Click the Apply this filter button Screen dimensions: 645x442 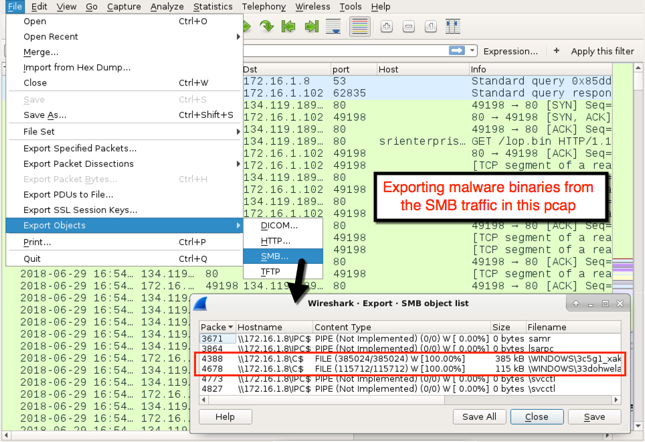click(602, 51)
